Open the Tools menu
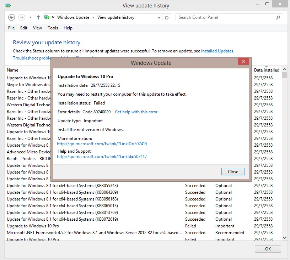 [53, 28]
